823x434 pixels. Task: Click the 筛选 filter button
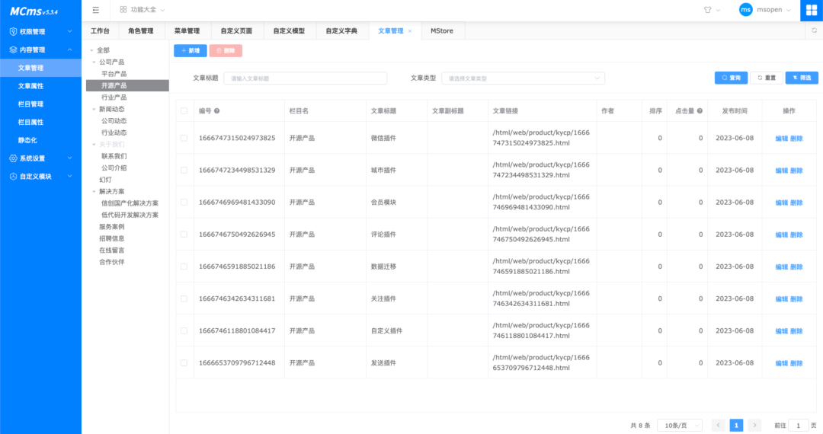tap(802, 78)
